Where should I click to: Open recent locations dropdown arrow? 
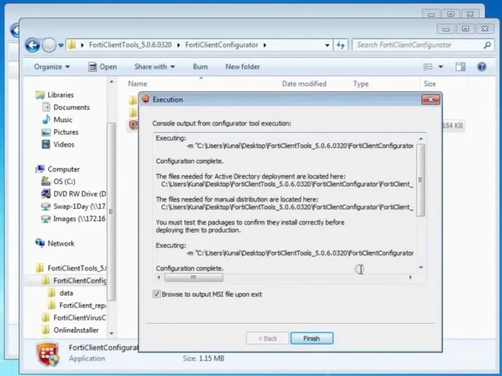coord(61,45)
